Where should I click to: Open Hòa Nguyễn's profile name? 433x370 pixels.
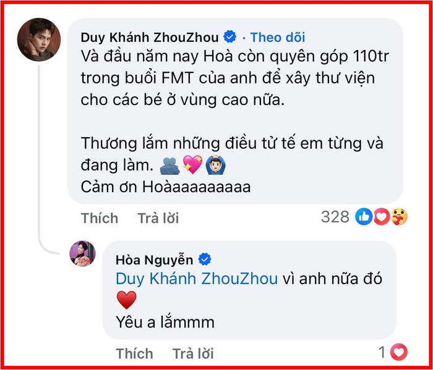pyautogui.click(x=154, y=259)
